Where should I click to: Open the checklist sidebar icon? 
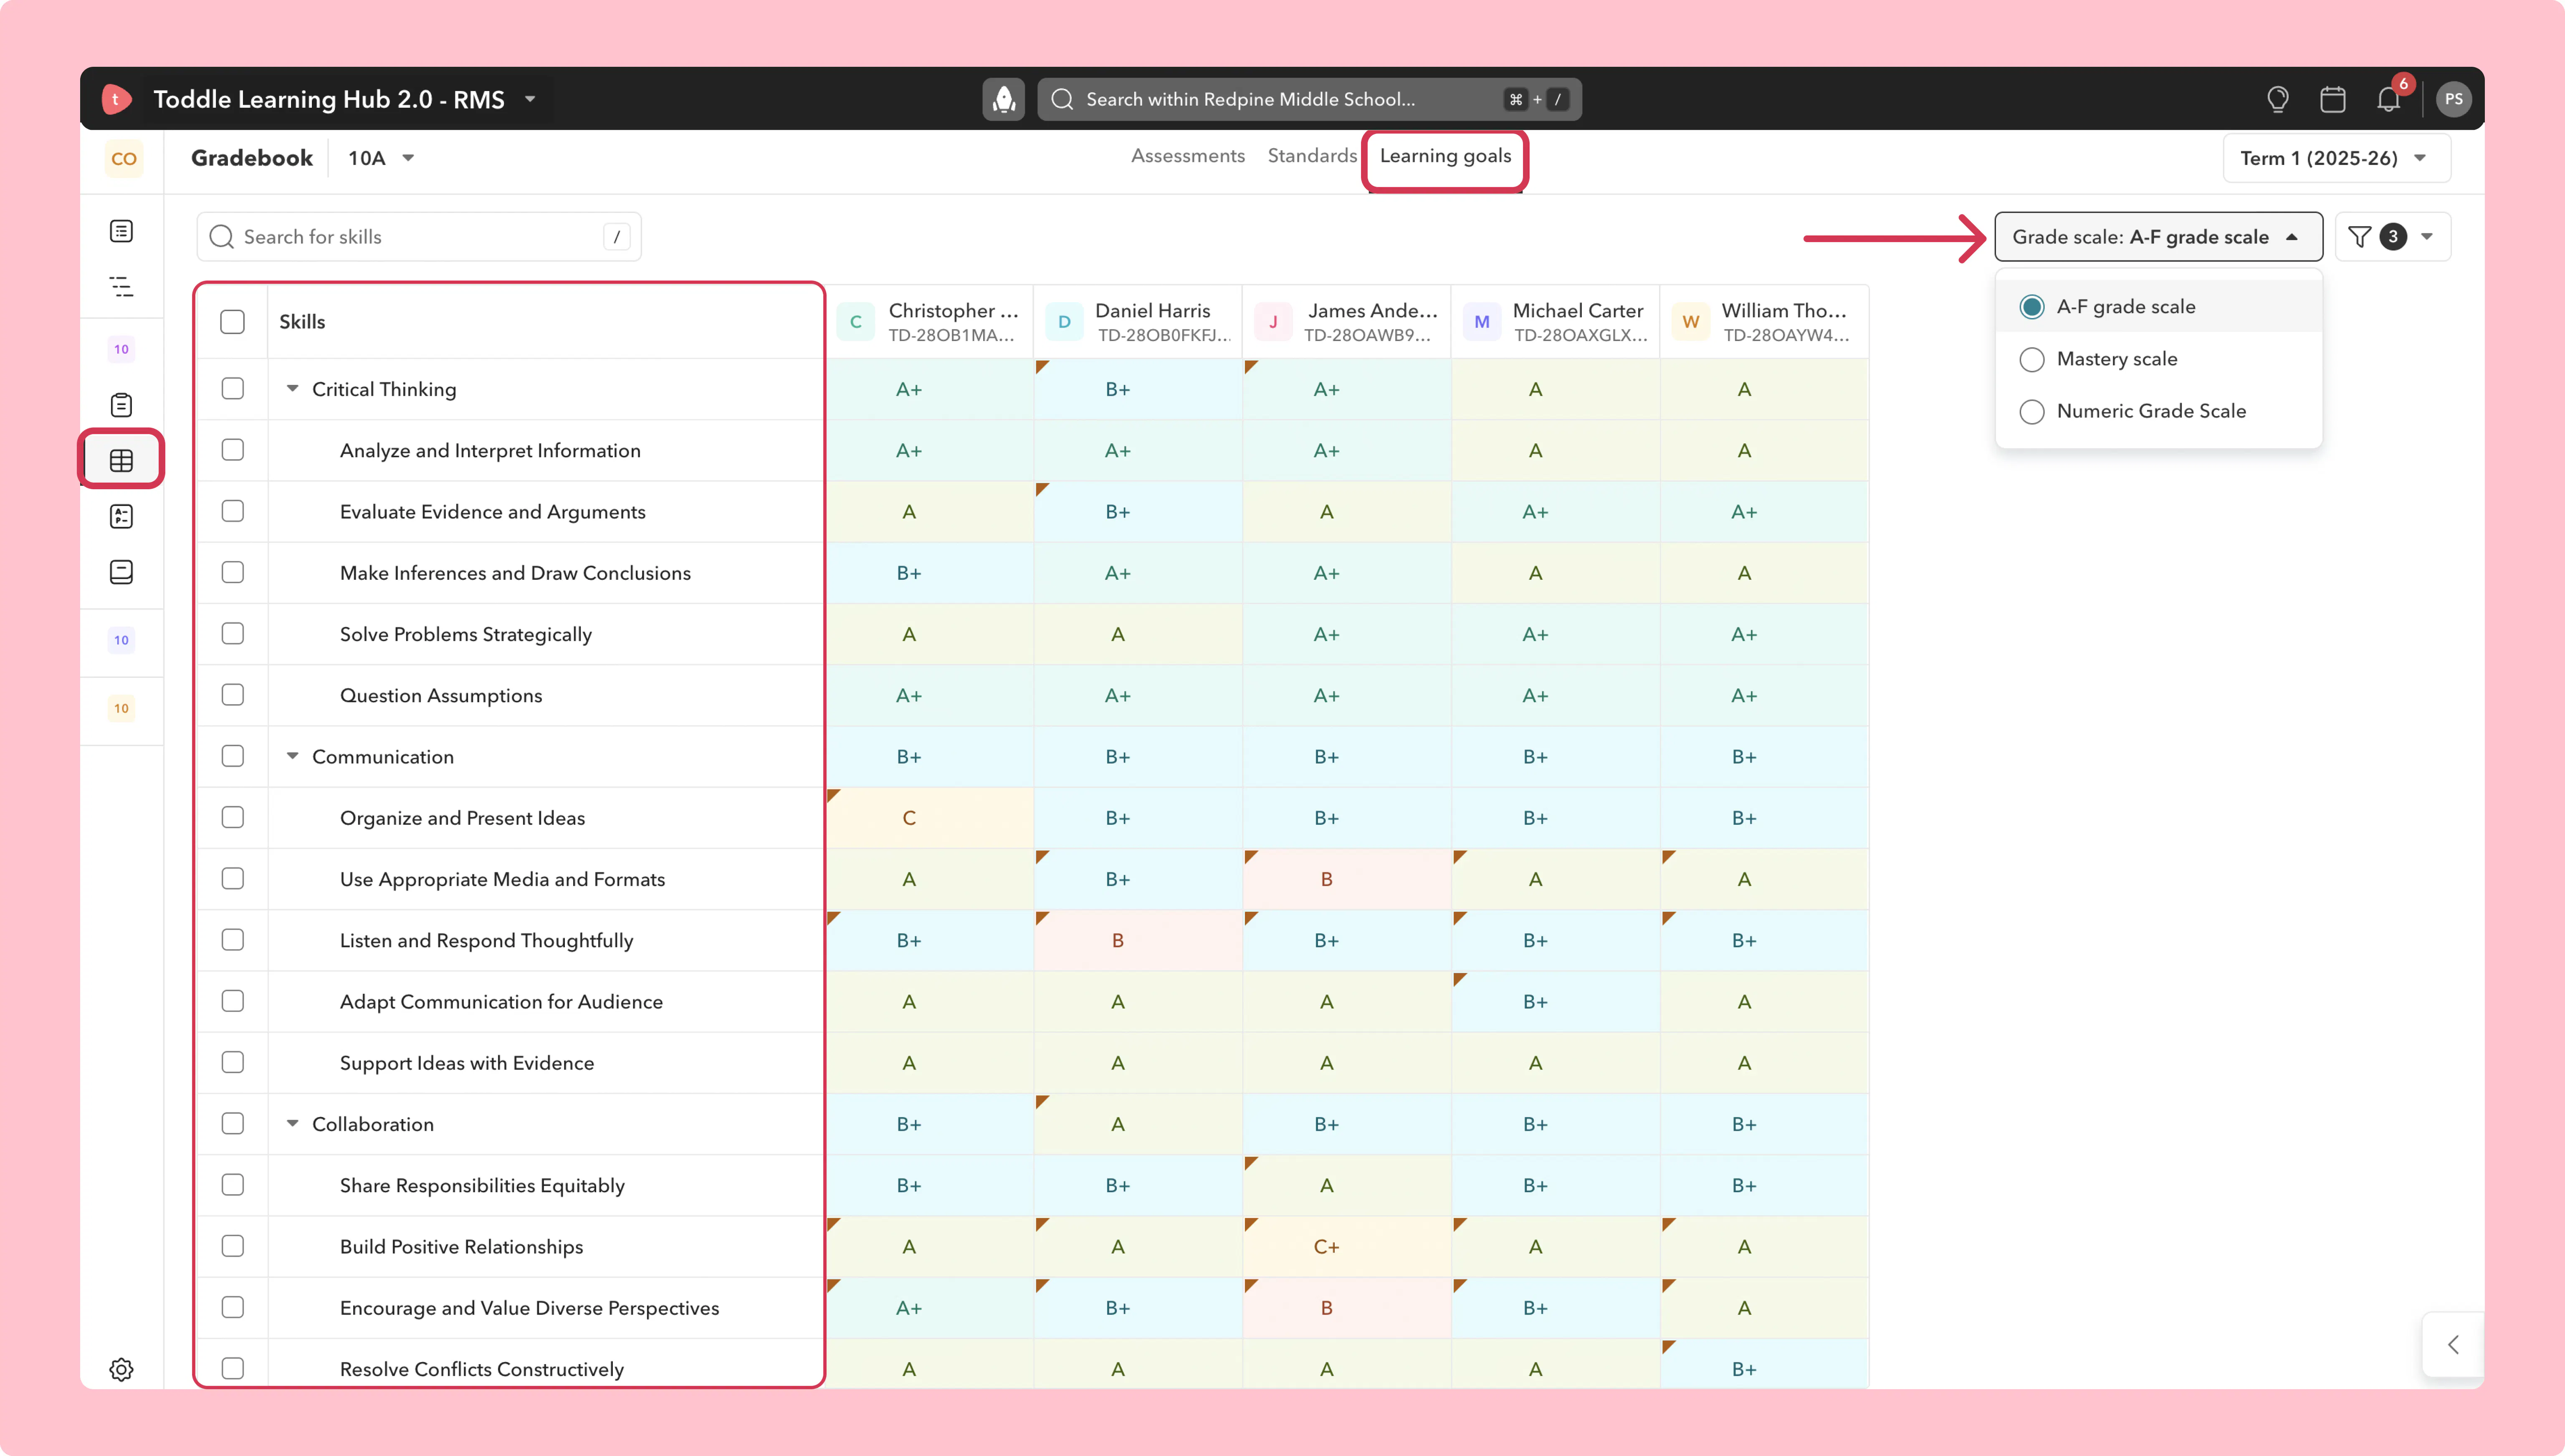point(121,516)
